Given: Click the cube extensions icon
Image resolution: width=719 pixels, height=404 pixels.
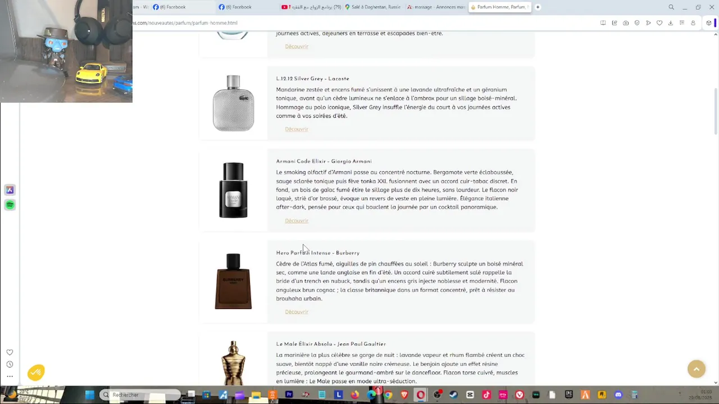Looking at the screenshot, I should click(709, 23).
